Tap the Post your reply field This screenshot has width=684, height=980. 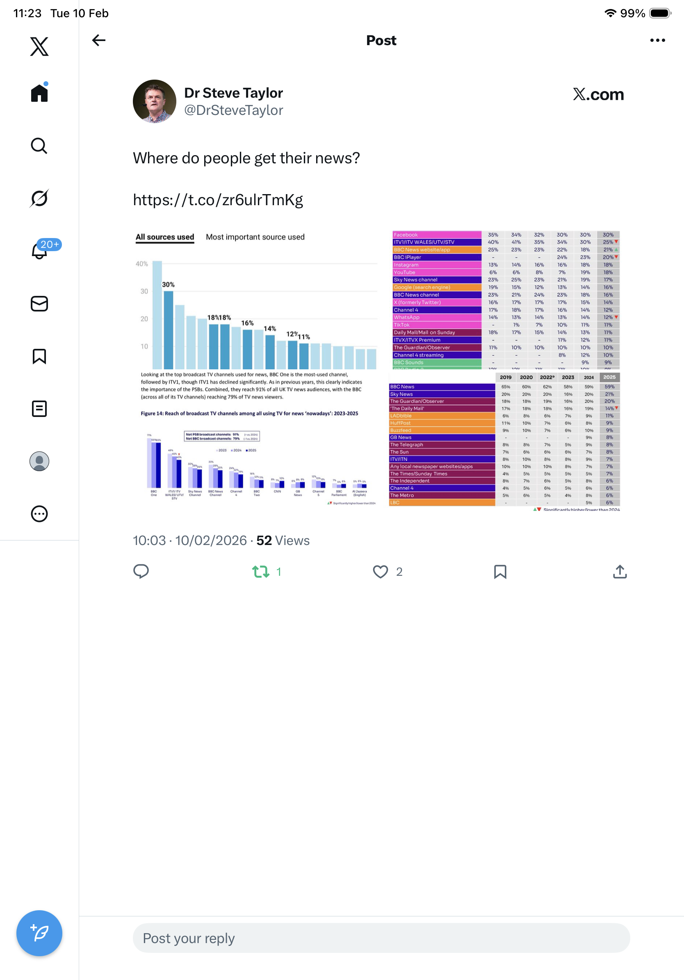(381, 938)
